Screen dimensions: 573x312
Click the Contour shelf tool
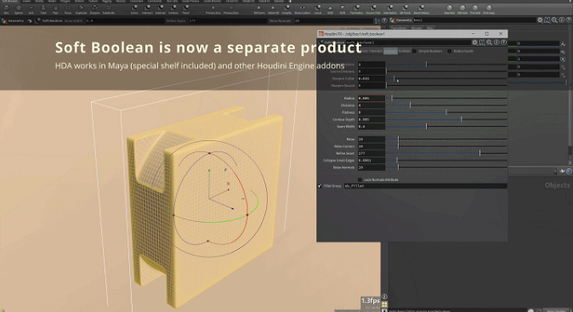(173, 9)
